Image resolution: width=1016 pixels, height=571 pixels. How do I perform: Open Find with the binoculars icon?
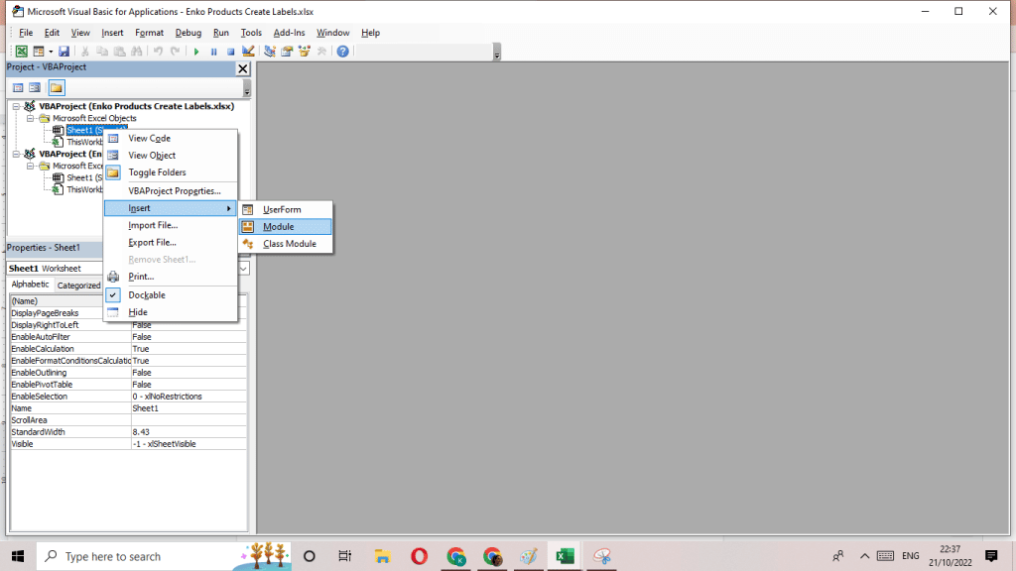pos(137,52)
